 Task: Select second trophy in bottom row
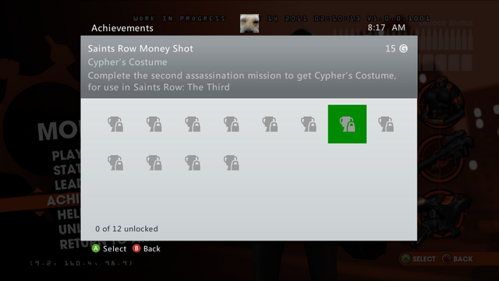pos(154,163)
